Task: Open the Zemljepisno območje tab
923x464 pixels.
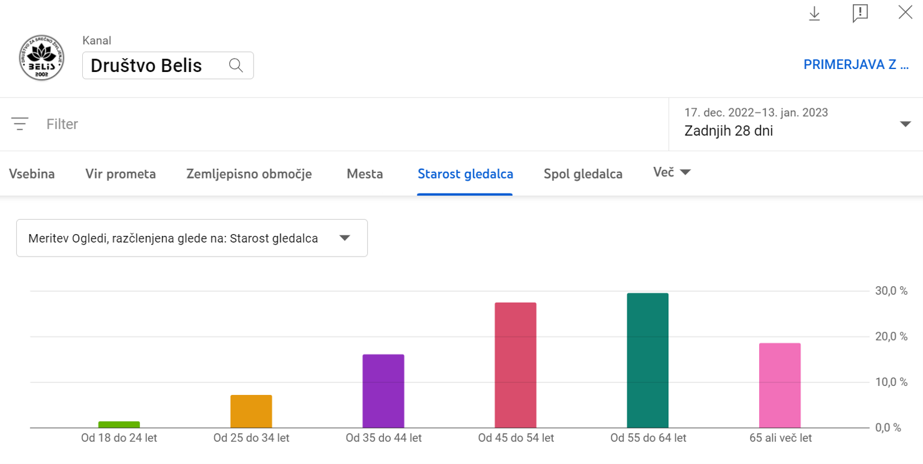Action: (249, 174)
